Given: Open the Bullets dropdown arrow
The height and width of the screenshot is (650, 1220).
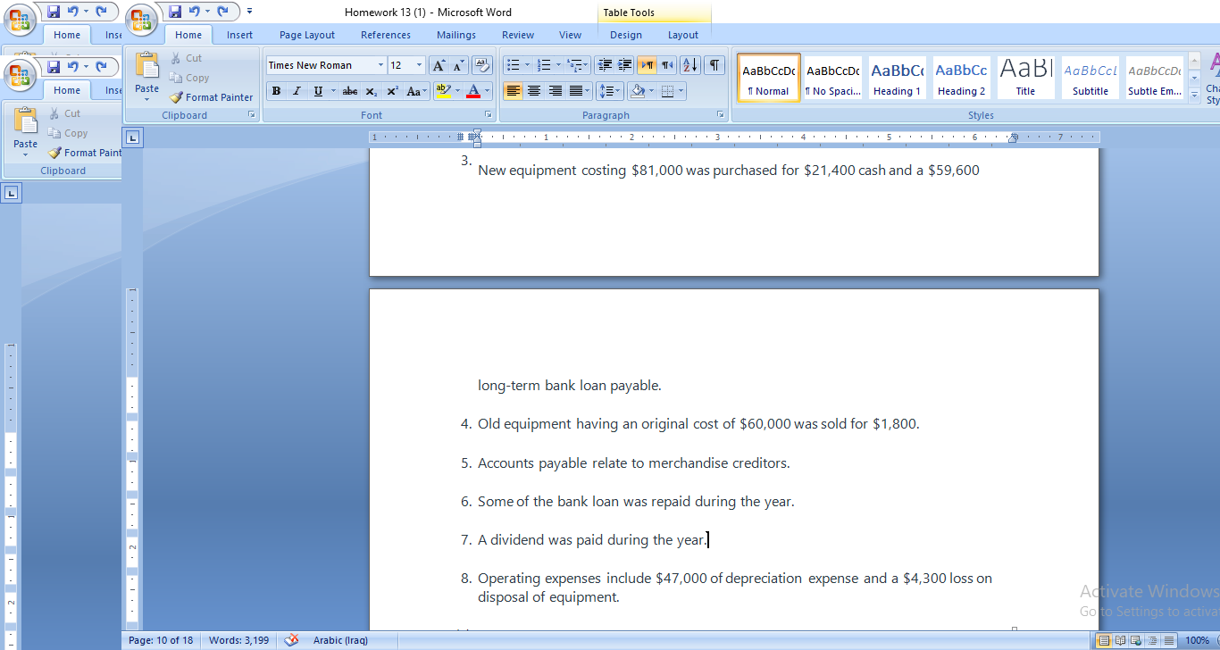Looking at the screenshot, I should click(x=525, y=64).
